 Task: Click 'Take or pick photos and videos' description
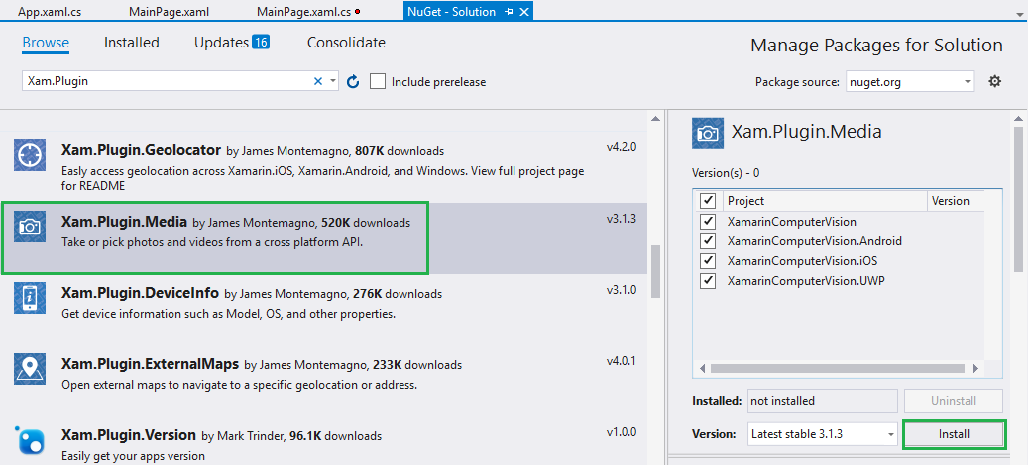click(212, 242)
